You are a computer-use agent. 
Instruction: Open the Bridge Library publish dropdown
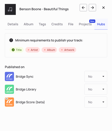(96, 89)
